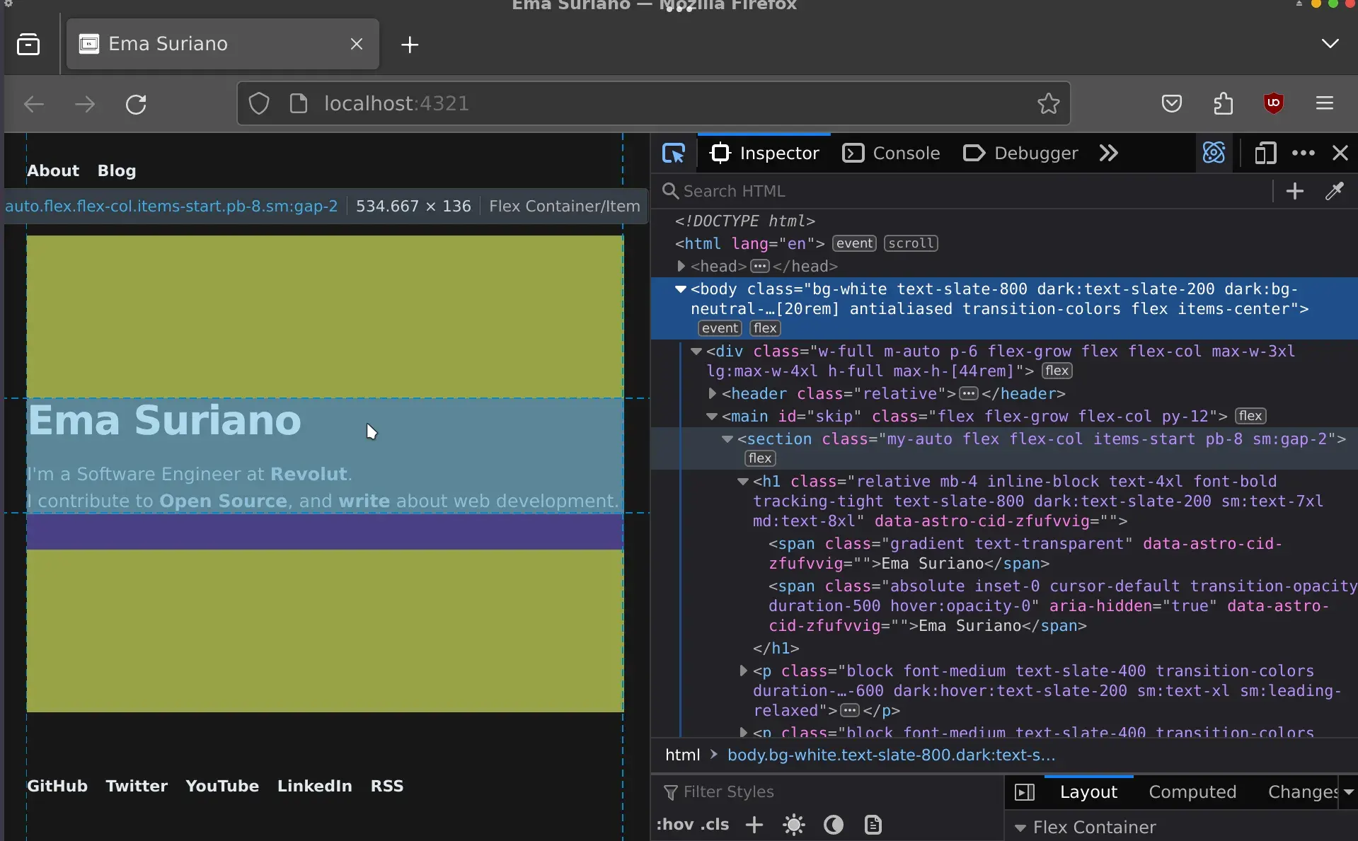
Task: Toggle the three-pane inspector split
Action: 1025,792
